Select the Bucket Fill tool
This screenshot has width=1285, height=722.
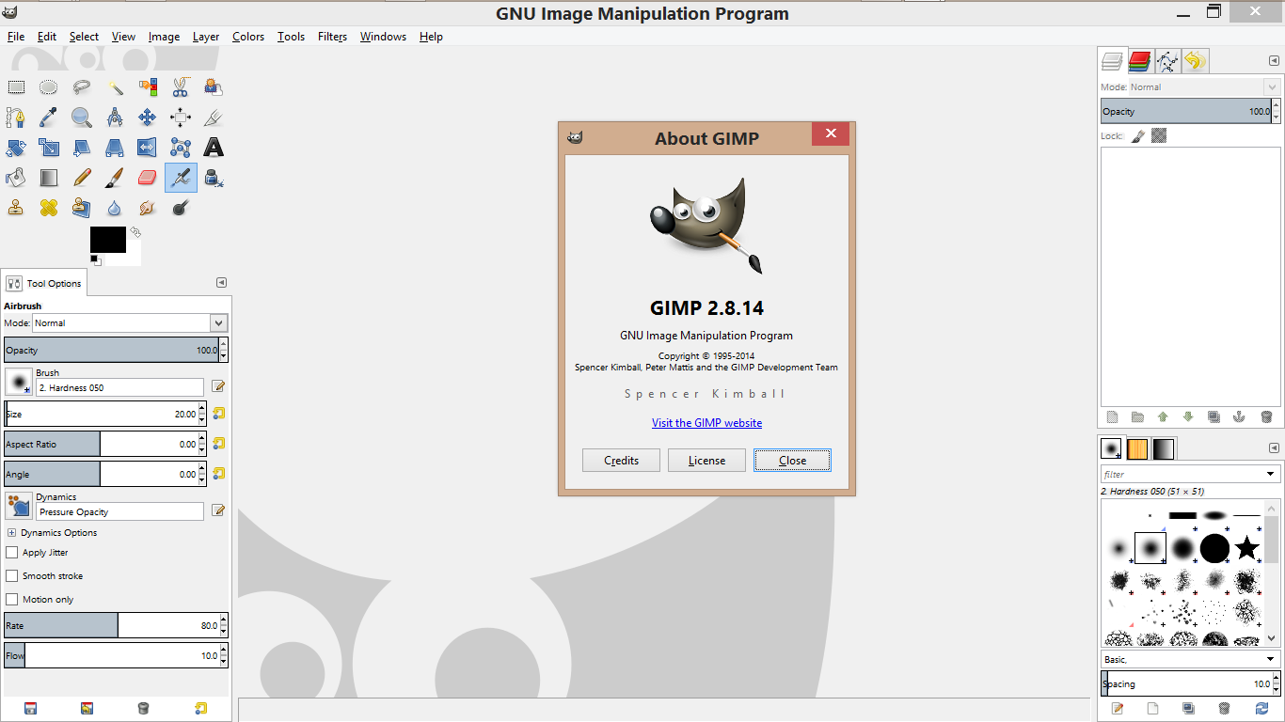(x=16, y=178)
